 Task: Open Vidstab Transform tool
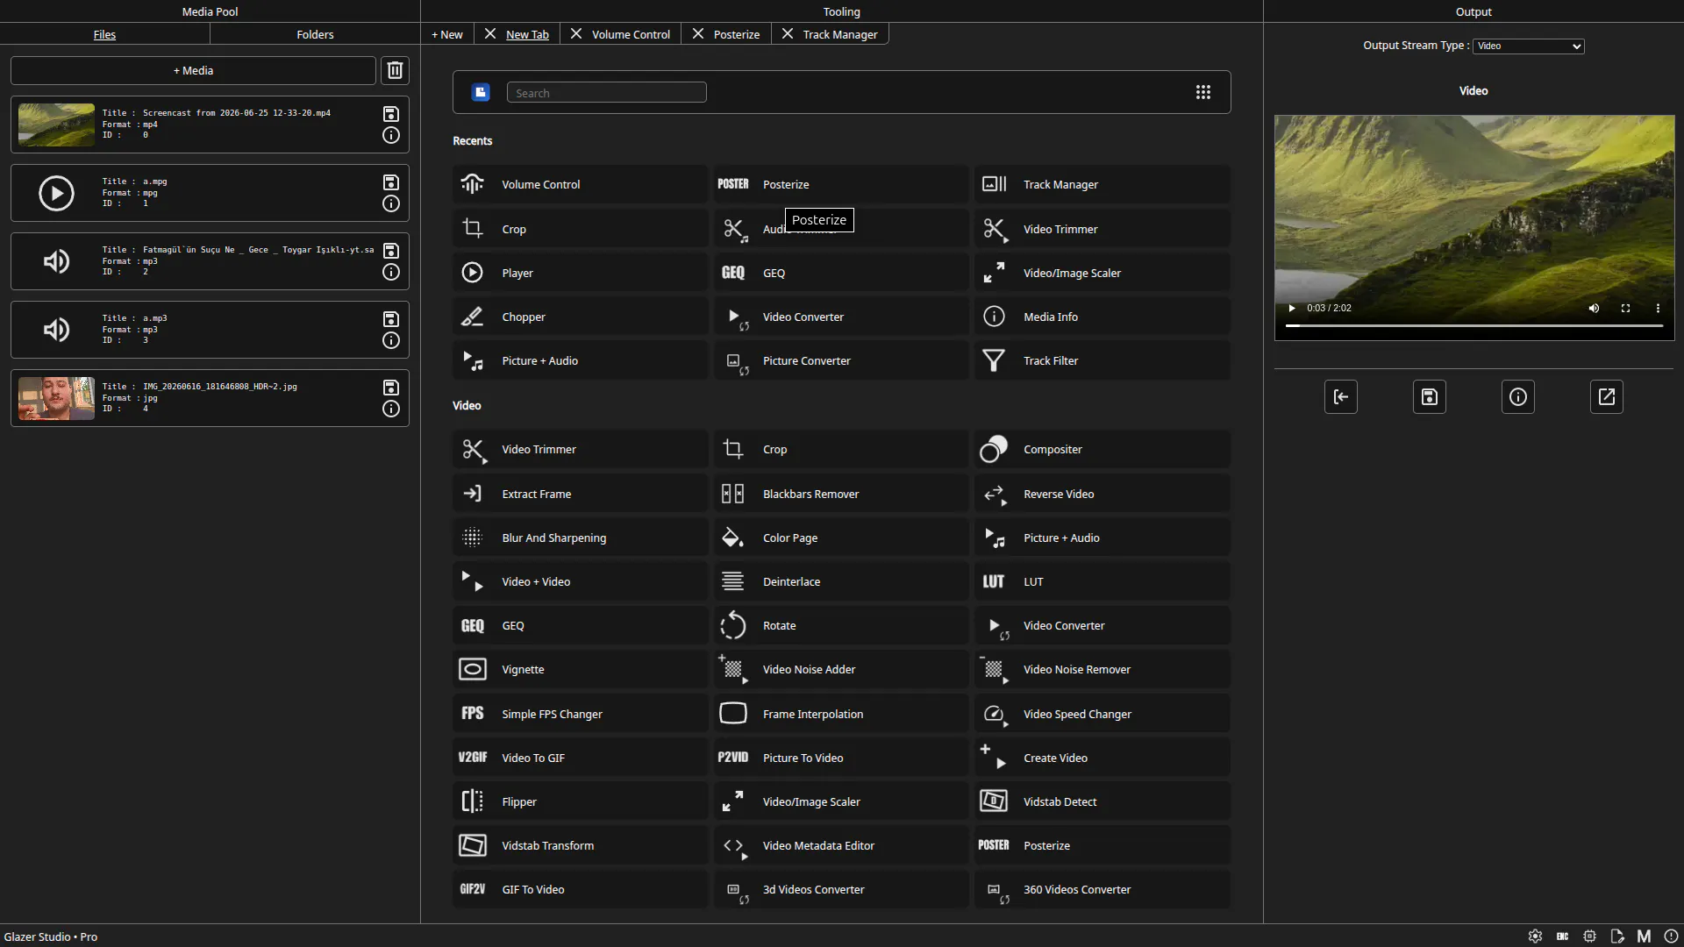[x=580, y=845]
